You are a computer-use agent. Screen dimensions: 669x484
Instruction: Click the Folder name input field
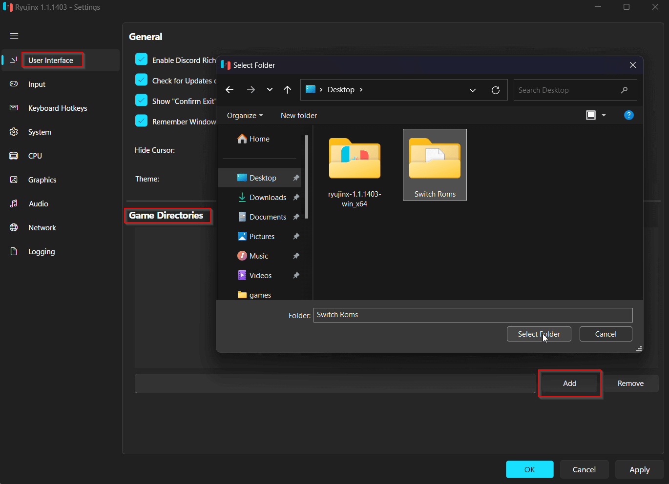[x=473, y=315]
